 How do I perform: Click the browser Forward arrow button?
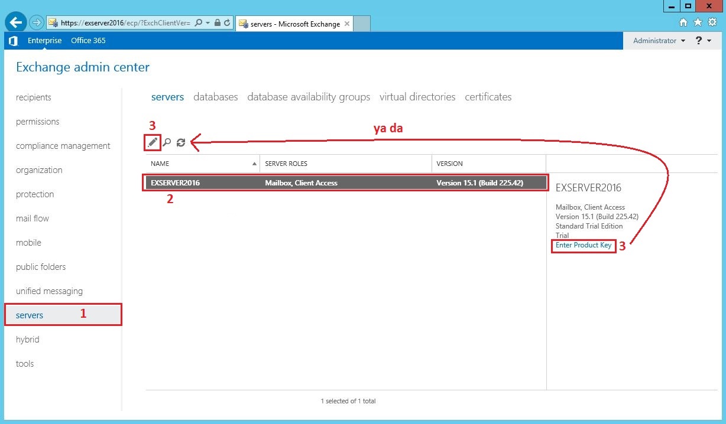click(37, 22)
